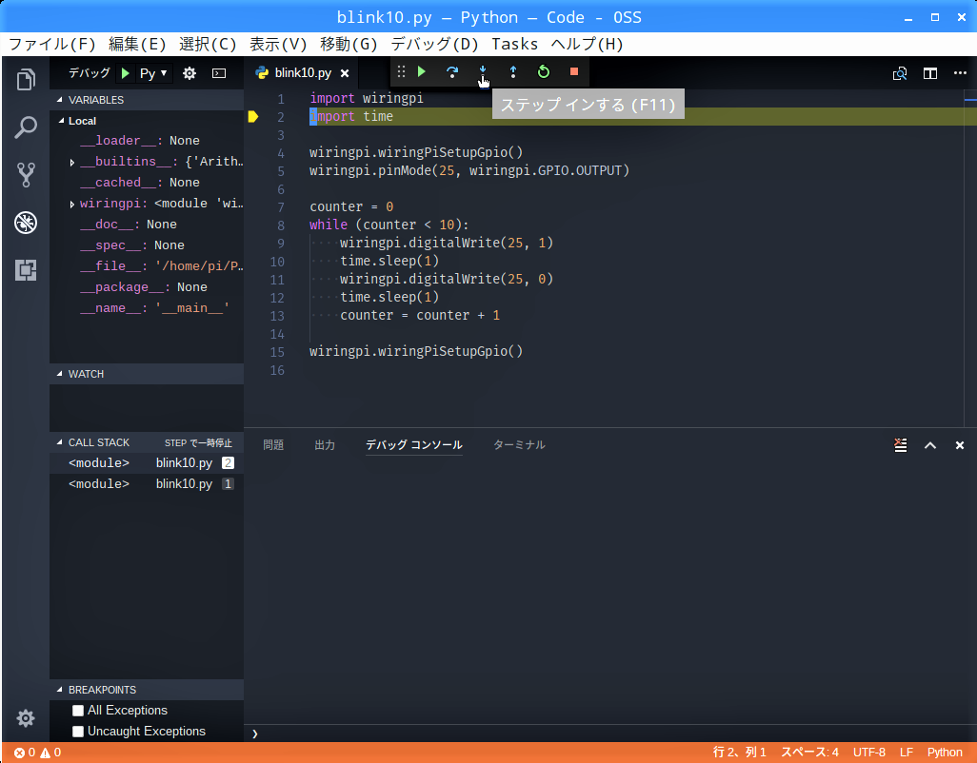Enable the All Exceptions breakpoint checkbox
The width and height of the screenshot is (977, 763).
pyautogui.click(x=78, y=711)
